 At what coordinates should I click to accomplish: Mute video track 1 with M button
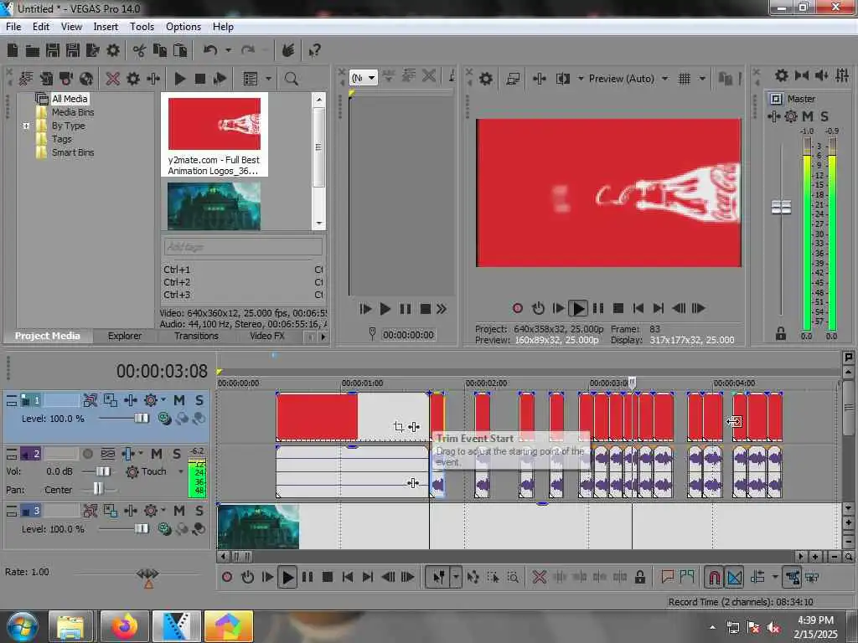(179, 401)
